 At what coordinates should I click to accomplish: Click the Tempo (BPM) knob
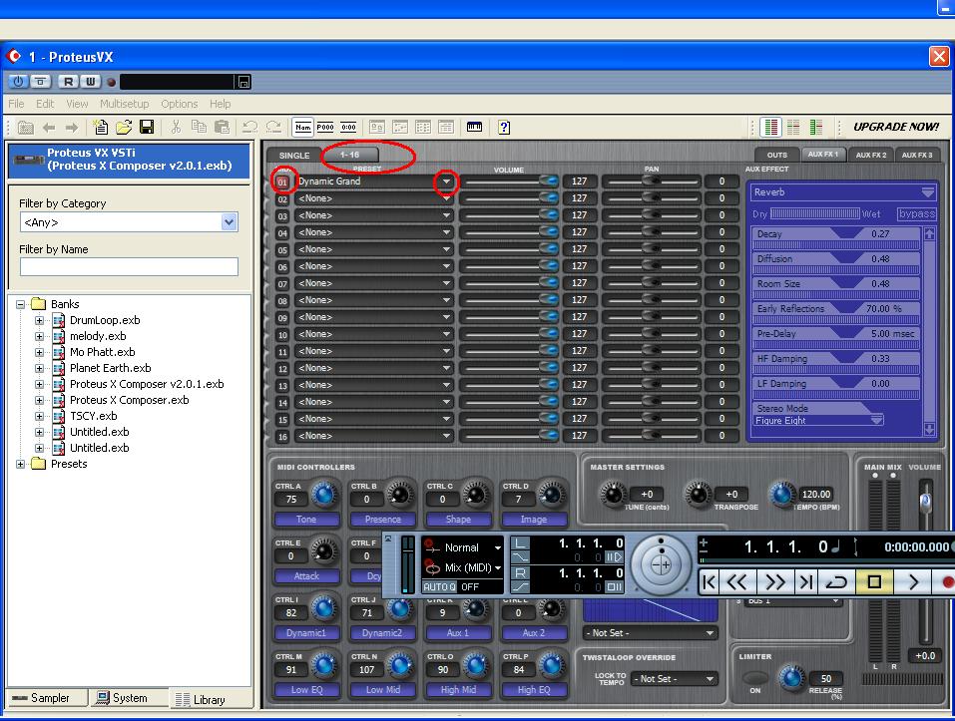pos(781,494)
